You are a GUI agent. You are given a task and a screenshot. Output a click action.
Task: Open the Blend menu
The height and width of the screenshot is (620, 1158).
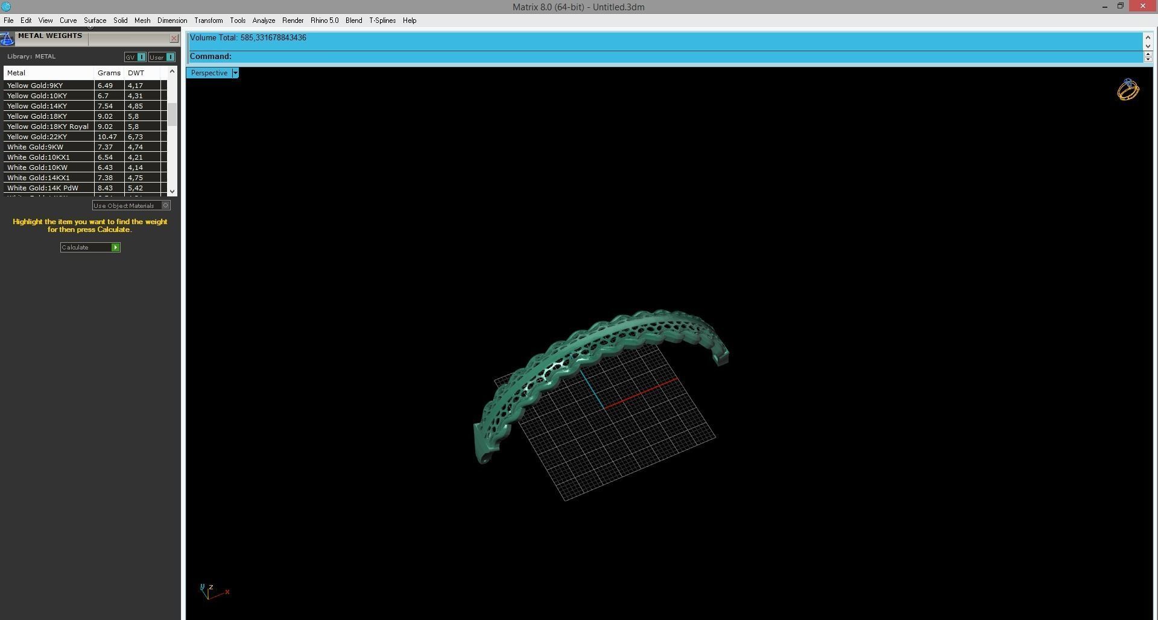(354, 20)
